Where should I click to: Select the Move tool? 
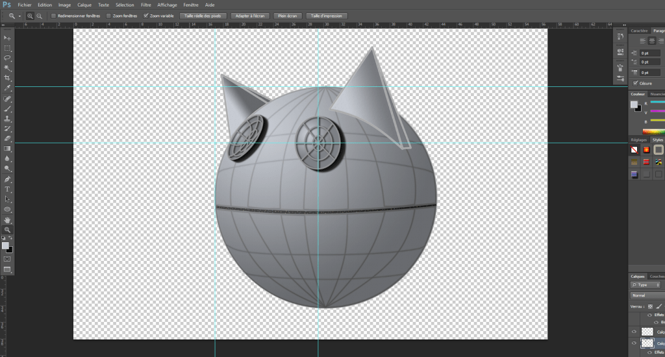click(x=8, y=38)
